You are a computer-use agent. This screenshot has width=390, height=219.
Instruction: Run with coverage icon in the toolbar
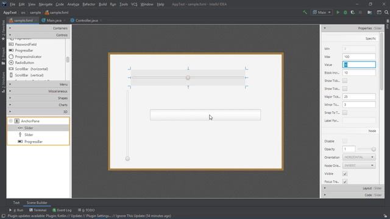tap(353, 12)
